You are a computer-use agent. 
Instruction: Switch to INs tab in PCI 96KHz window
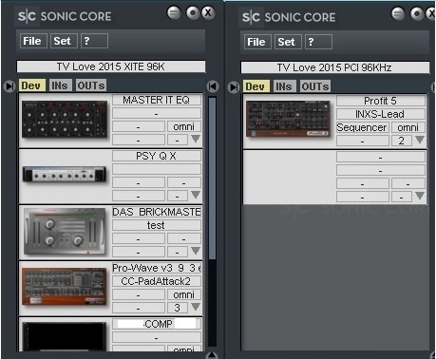click(x=285, y=86)
